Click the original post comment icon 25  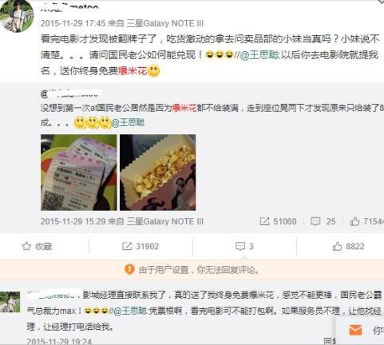(x=315, y=221)
